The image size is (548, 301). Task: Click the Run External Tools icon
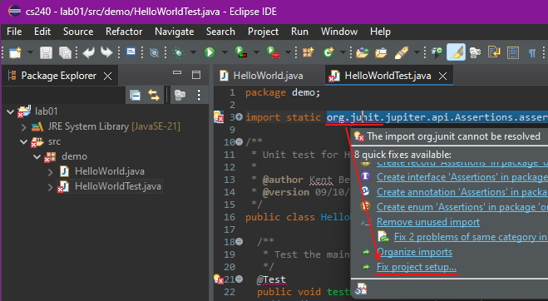click(x=273, y=52)
